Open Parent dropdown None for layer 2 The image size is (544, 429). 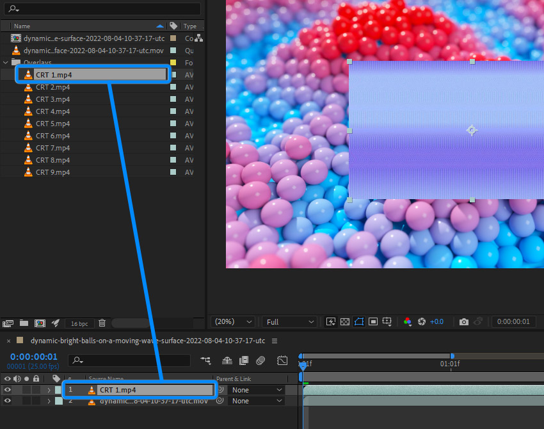coord(256,401)
